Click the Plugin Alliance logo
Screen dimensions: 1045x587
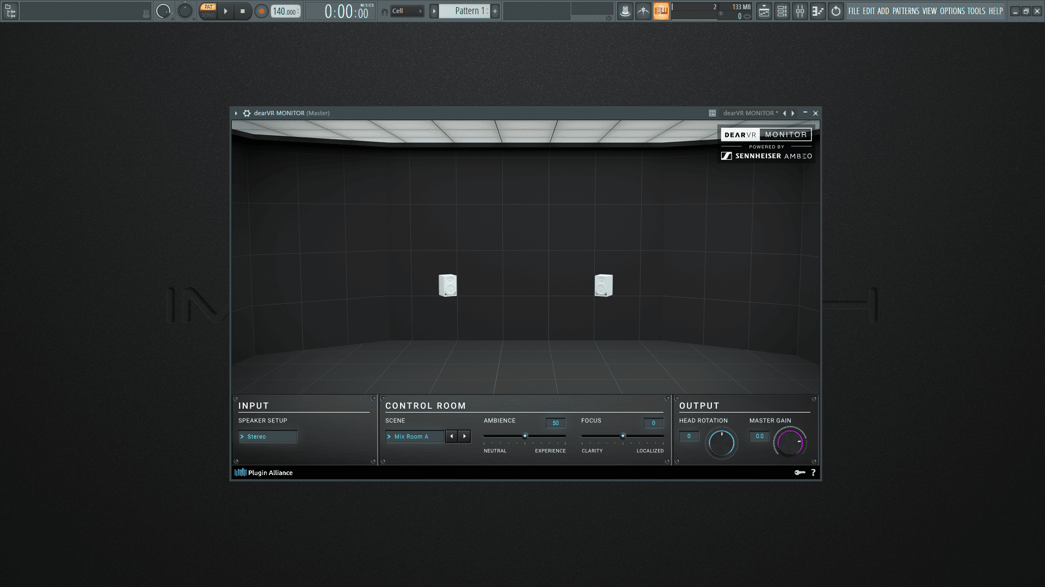(x=263, y=473)
